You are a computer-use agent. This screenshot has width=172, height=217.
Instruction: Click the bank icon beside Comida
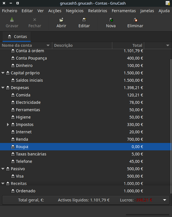point(13,95)
